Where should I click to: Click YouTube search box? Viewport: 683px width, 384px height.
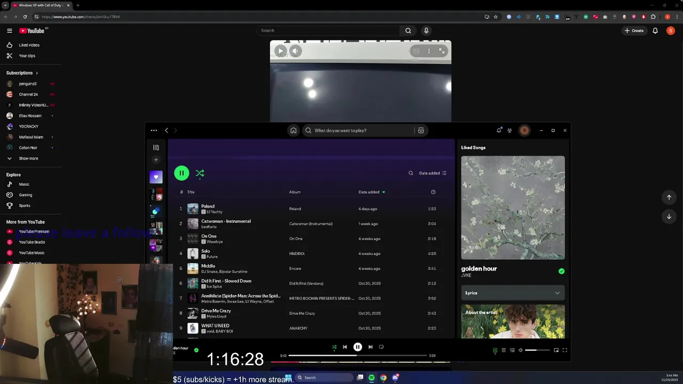click(328, 30)
